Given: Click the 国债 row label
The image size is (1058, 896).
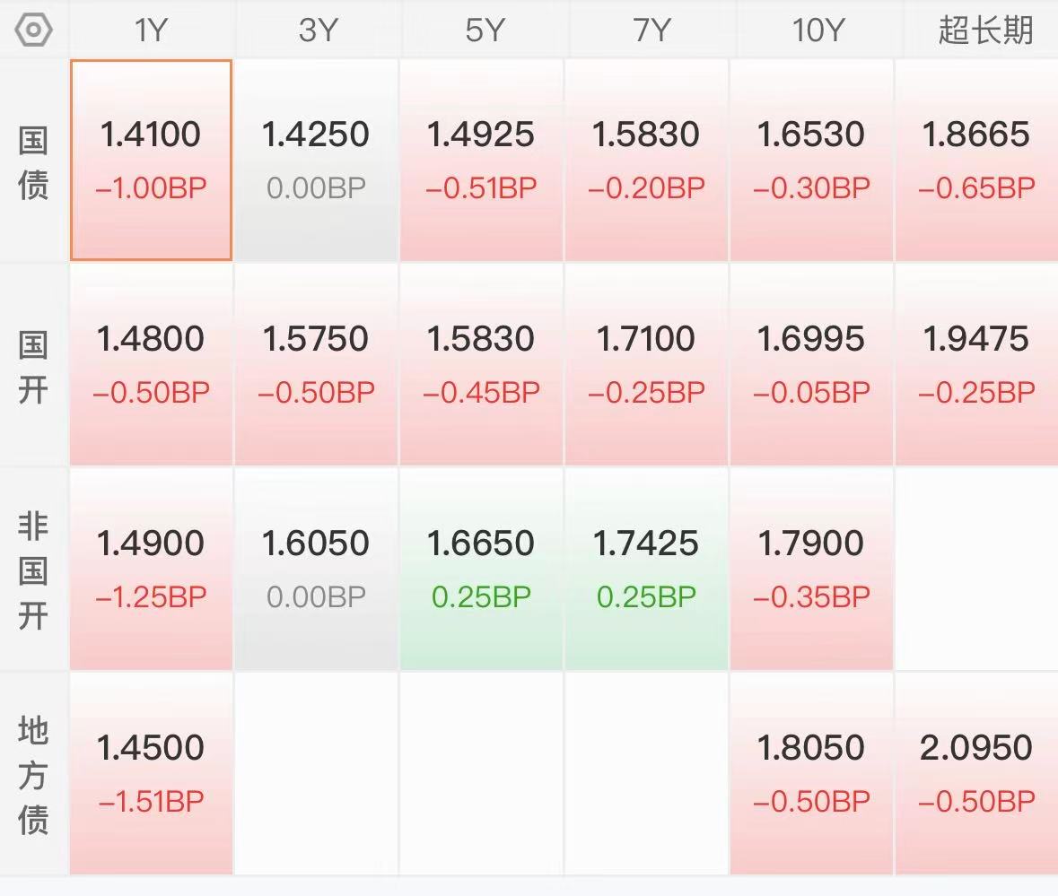Looking at the screenshot, I should (x=33, y=162).
